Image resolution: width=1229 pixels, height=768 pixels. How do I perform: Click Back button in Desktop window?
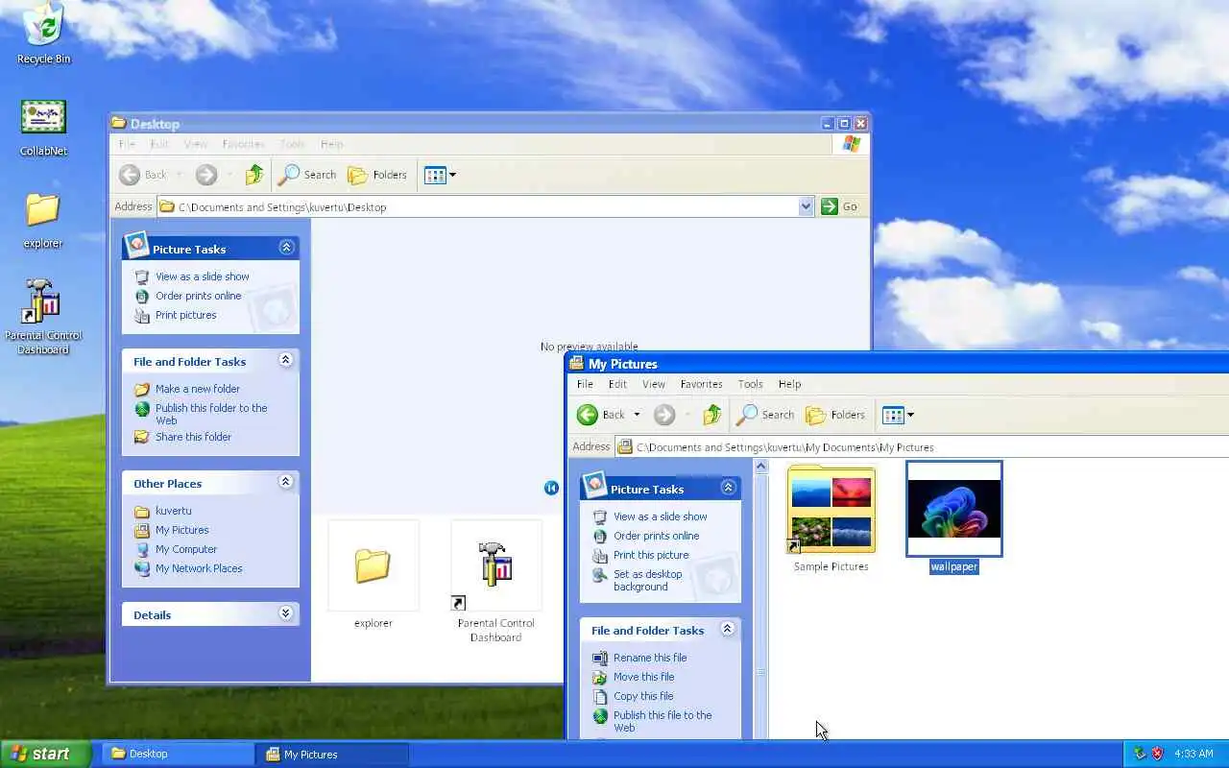point(143,175)
